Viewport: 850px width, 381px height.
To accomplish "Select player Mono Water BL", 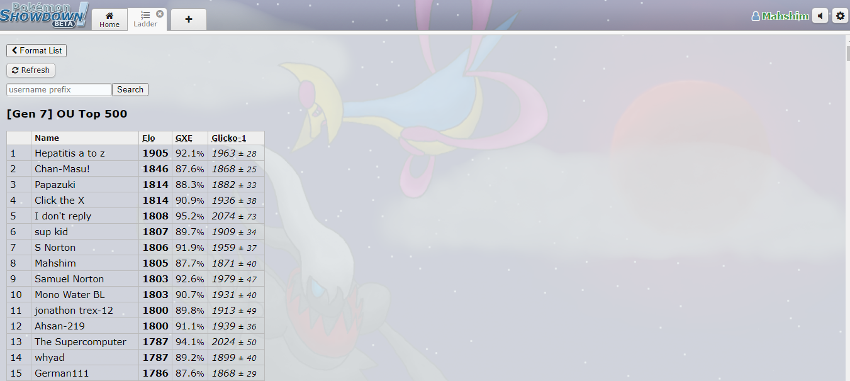I will (70, 294).
